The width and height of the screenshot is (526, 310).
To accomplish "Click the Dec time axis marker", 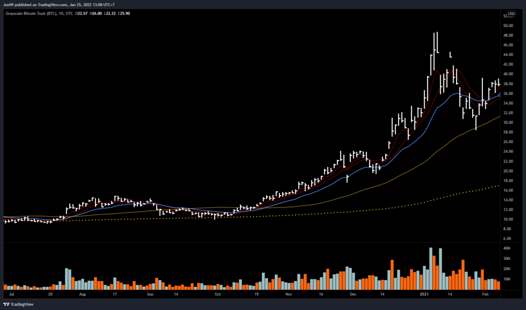I will click(353, 296).
